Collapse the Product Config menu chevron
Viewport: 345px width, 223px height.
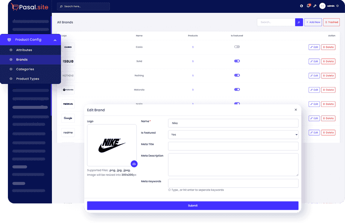[55, 40]
